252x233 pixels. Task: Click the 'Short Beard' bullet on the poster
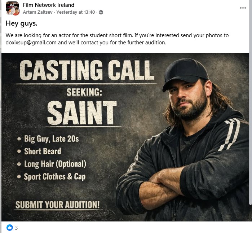[x=42, y=151]
